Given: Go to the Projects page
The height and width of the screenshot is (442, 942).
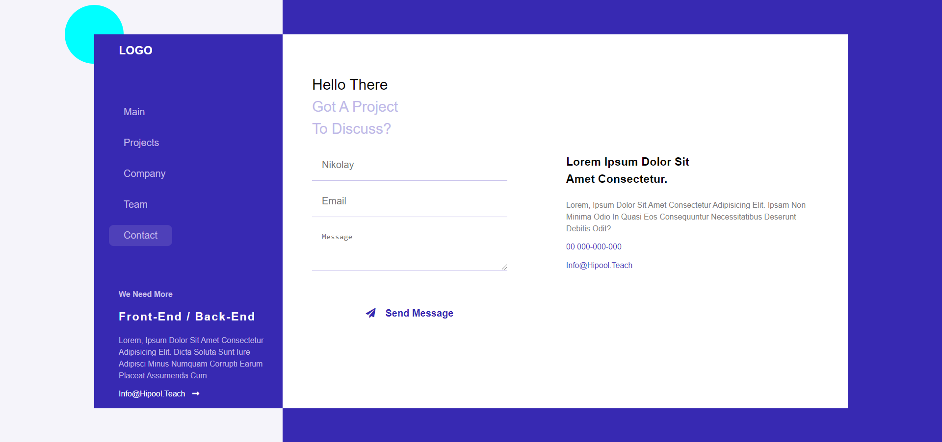Looking at the screenshot, I should click(x=141, y=143).
